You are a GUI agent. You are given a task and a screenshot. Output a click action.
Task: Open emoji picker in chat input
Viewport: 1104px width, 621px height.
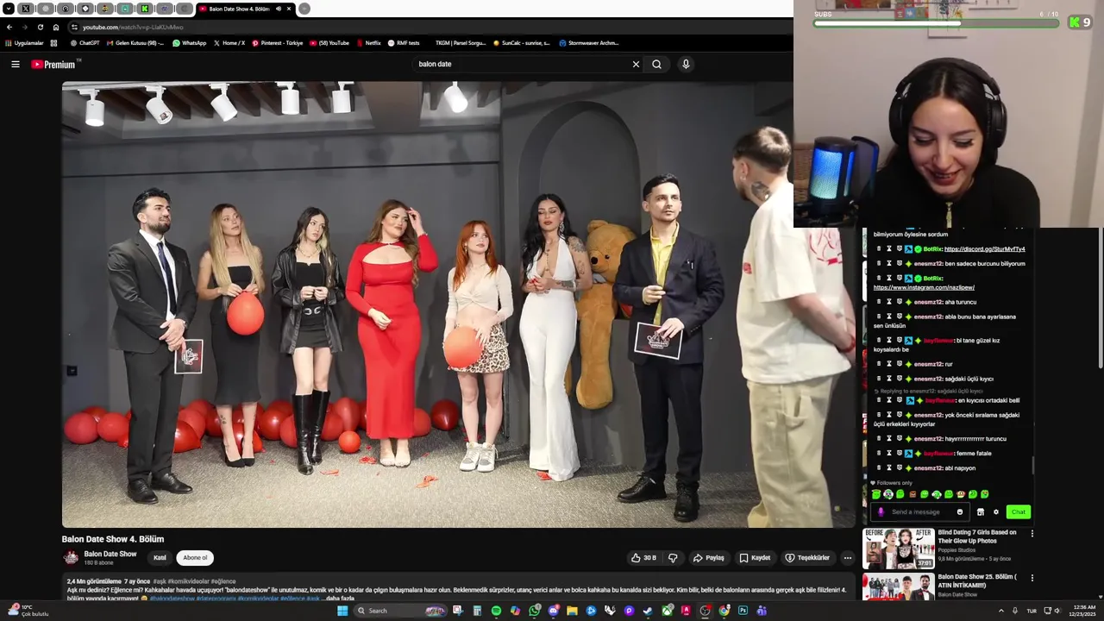pos(959,512)
